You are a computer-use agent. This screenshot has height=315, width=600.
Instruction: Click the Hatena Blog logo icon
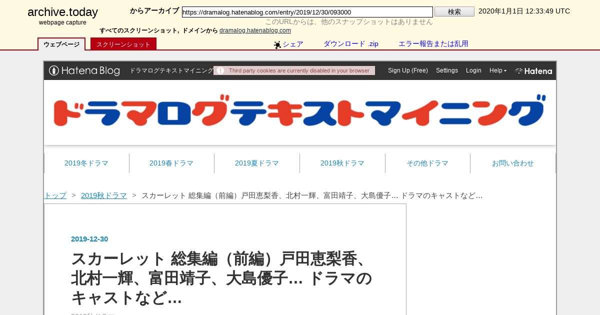[x=84, y=70]
